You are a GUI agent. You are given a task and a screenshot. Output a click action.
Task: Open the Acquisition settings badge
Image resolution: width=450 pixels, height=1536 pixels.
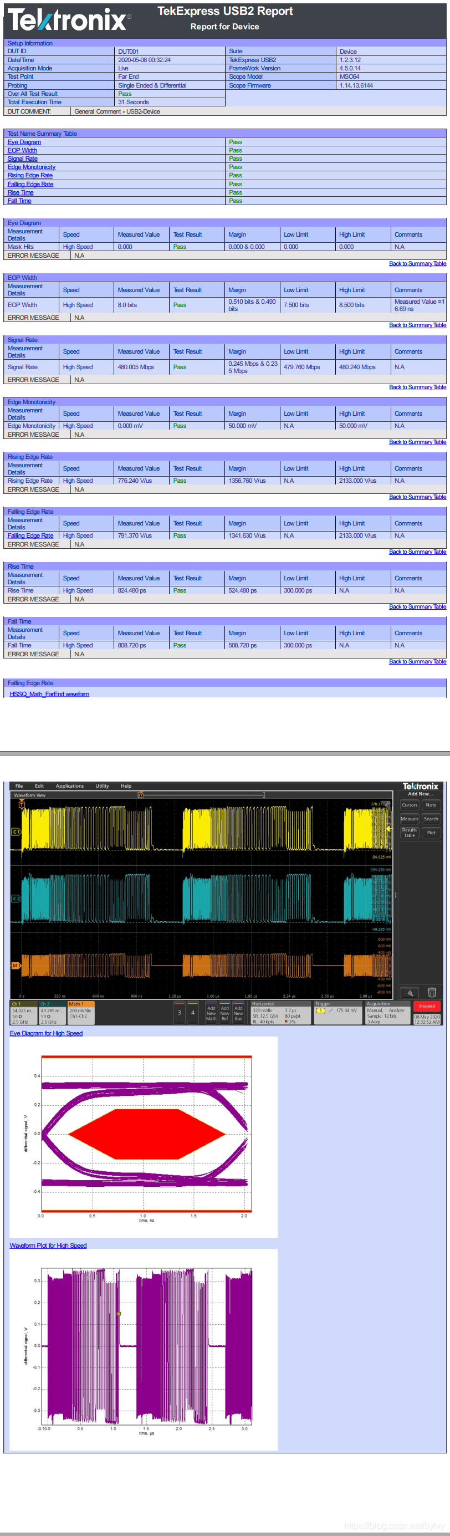point(388,1013)
